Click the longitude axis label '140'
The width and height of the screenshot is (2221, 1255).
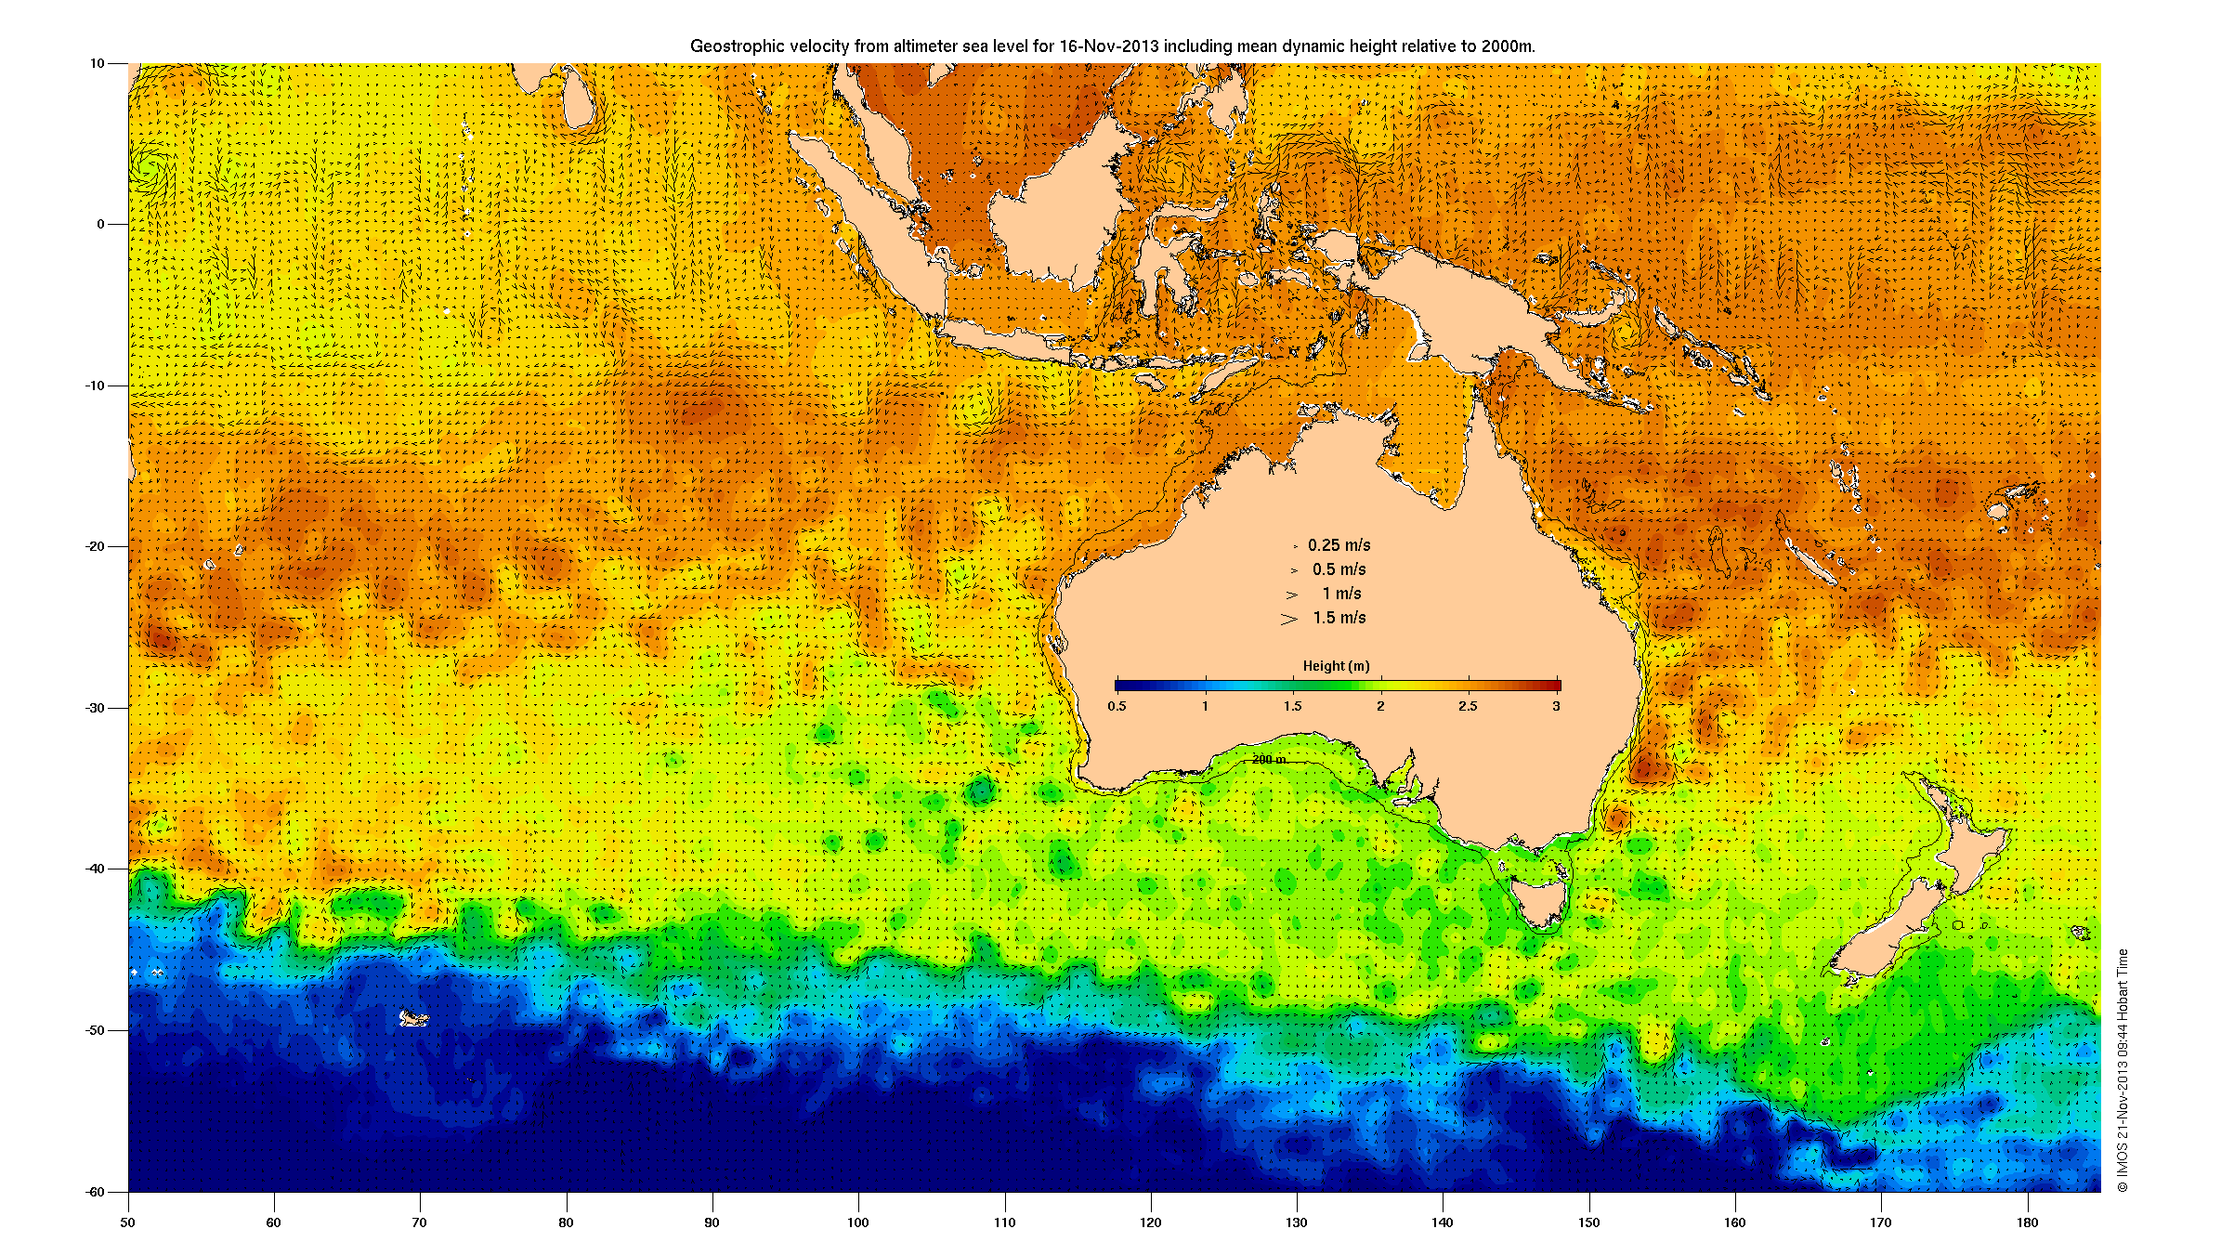point(1442,1222)
